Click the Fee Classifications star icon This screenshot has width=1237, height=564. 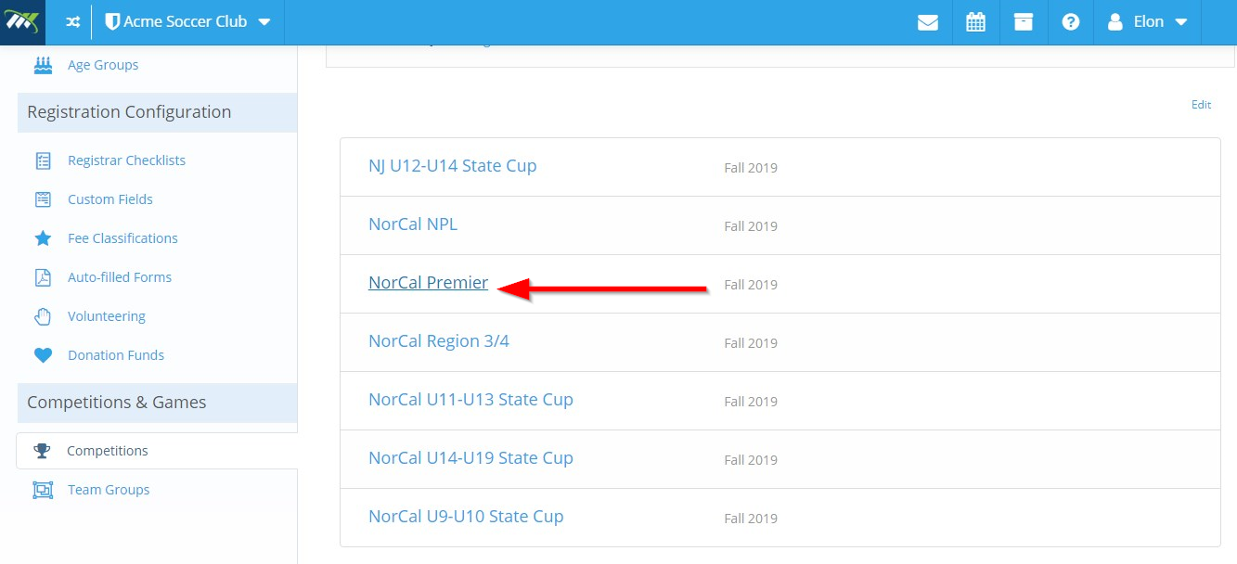43,238
